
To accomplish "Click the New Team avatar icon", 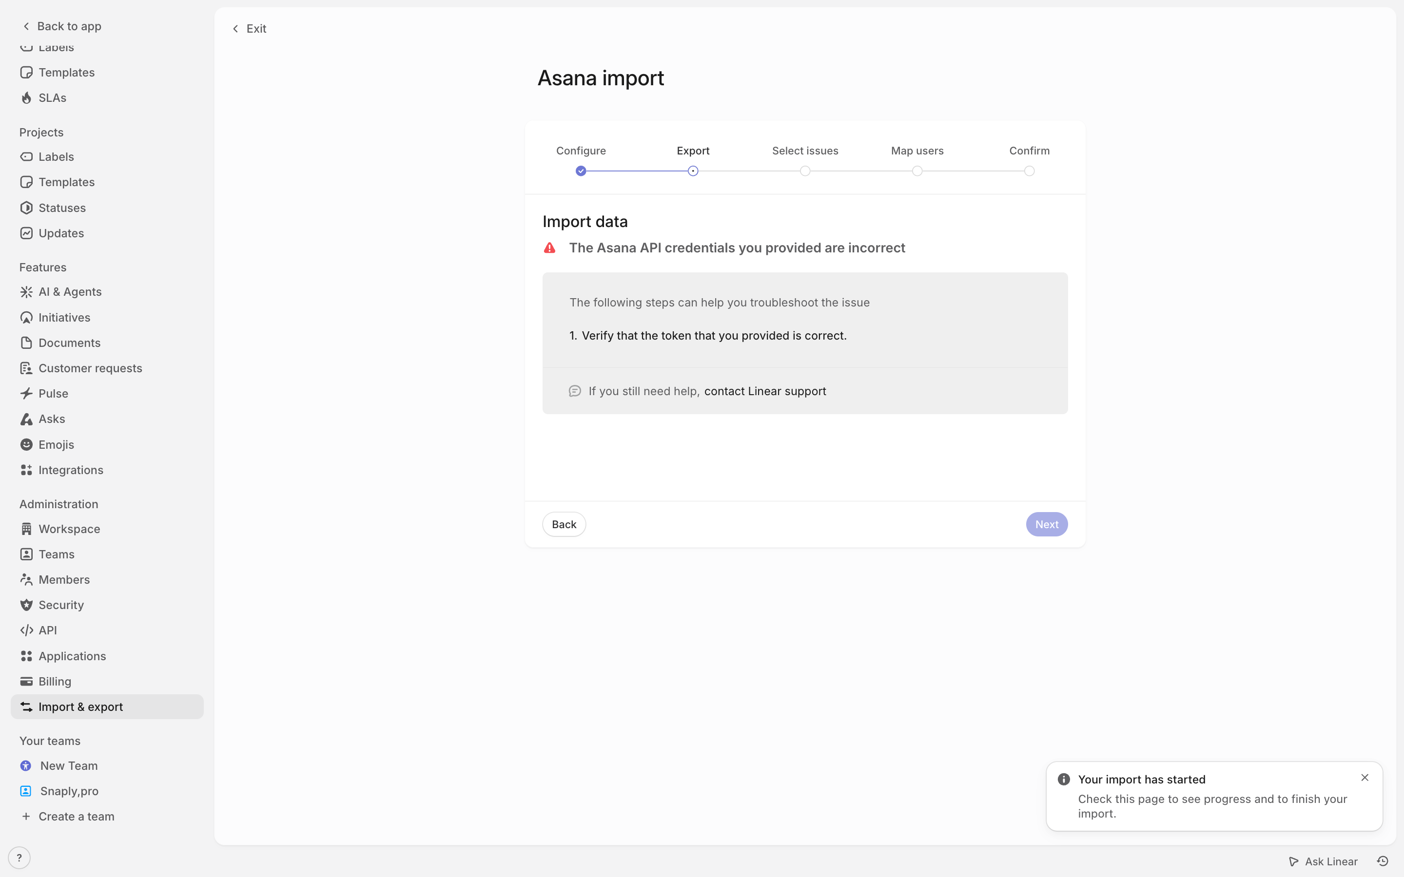I will click(25, 765).
